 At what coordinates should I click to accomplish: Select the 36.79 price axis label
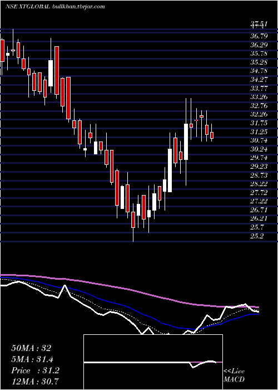coord(259,36)
